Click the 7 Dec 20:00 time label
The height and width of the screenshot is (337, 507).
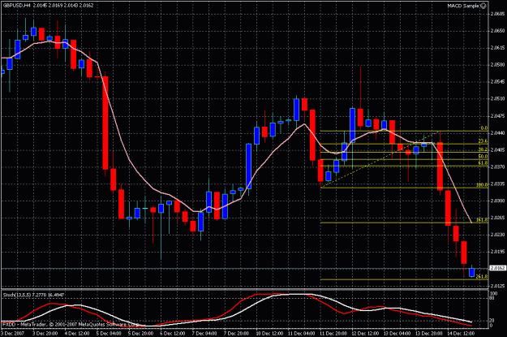pyautogui.click(x=236, y=333)
